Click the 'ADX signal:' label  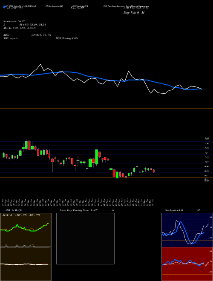(11, 38)
